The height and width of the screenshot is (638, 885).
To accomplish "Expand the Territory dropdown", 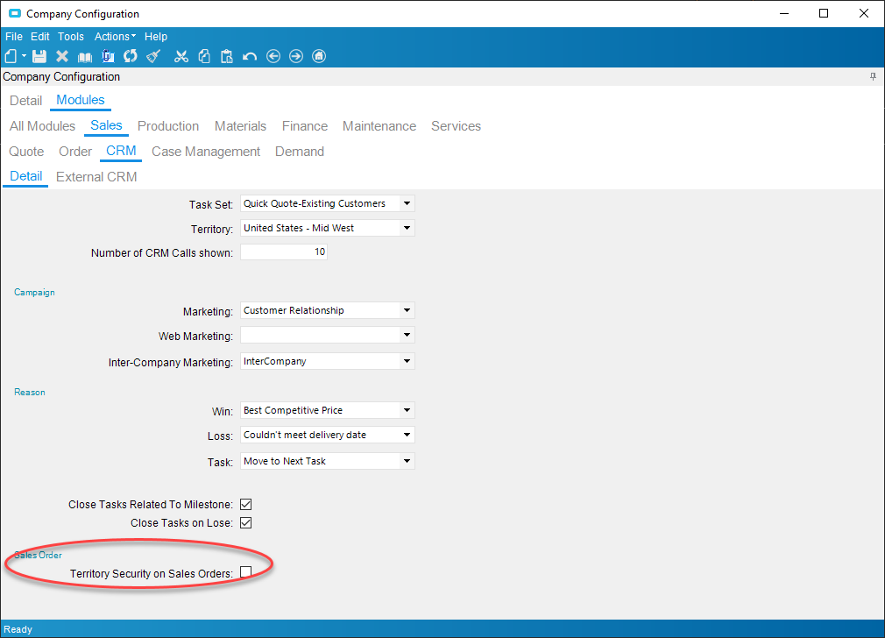I will click(407, 228).
